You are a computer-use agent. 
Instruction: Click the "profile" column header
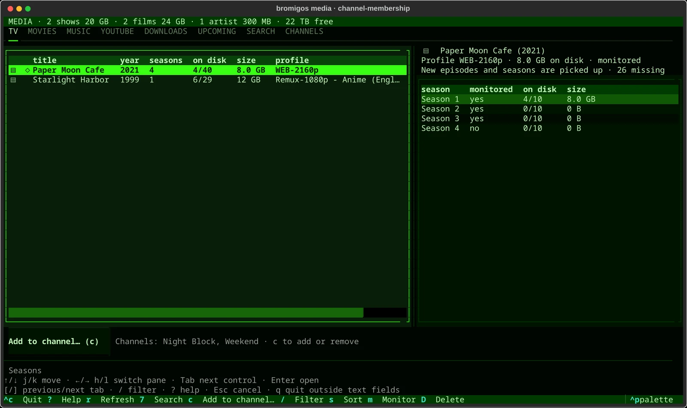click(292, 60)
